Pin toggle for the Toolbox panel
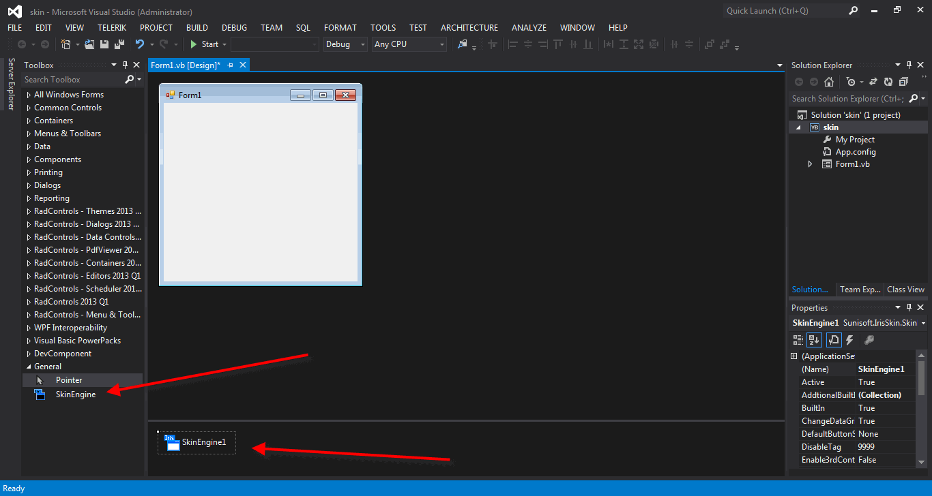 [x=125, y=65]
